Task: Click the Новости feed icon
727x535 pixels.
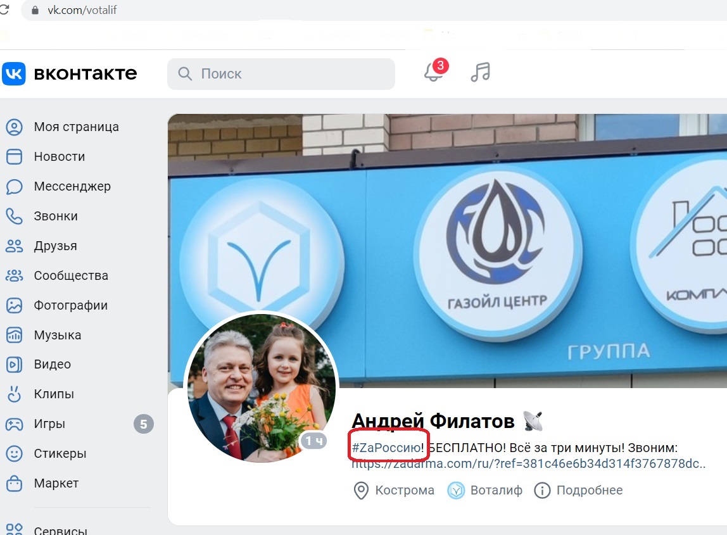Action: (x=14, y=156)
